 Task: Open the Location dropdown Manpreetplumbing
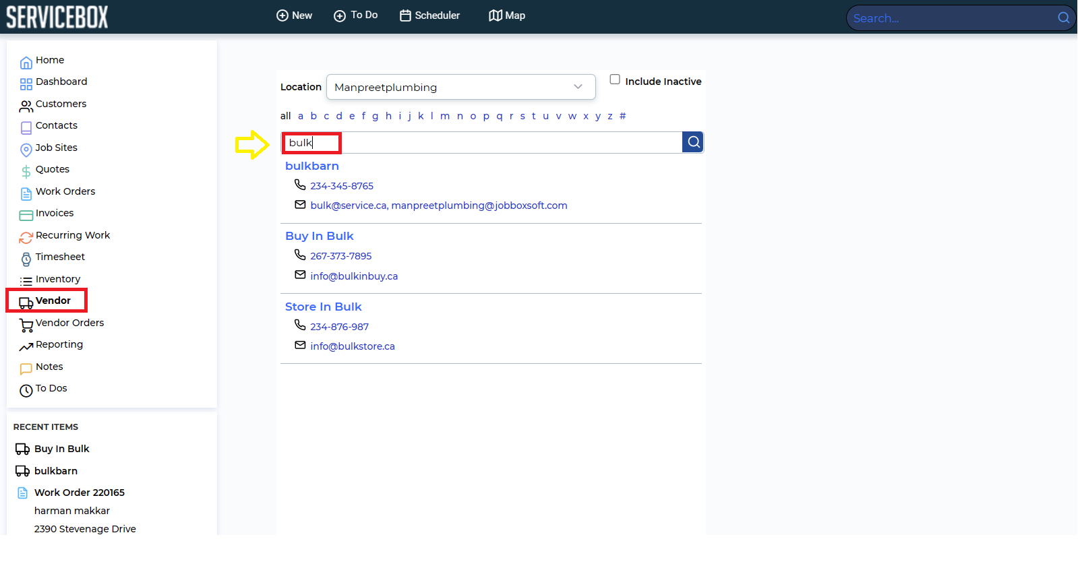[461, 87]
